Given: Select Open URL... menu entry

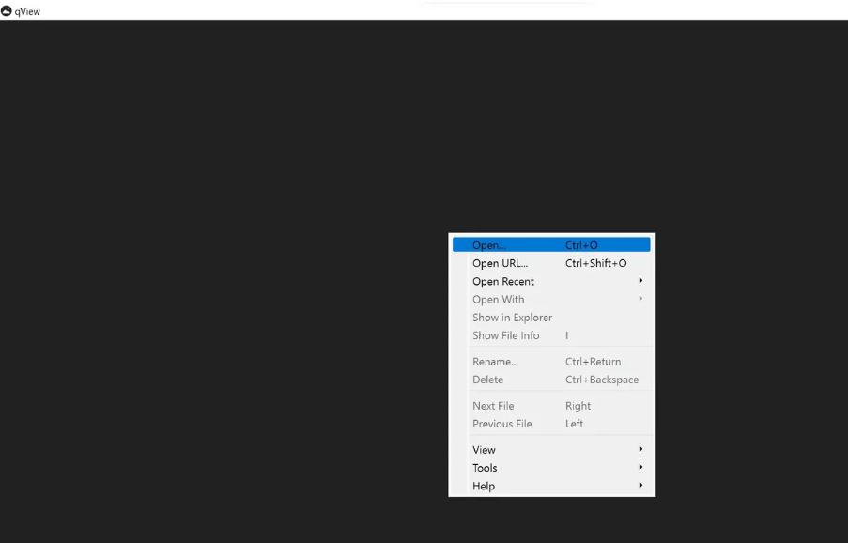Looking at the screenshot, I should point(551,263).
